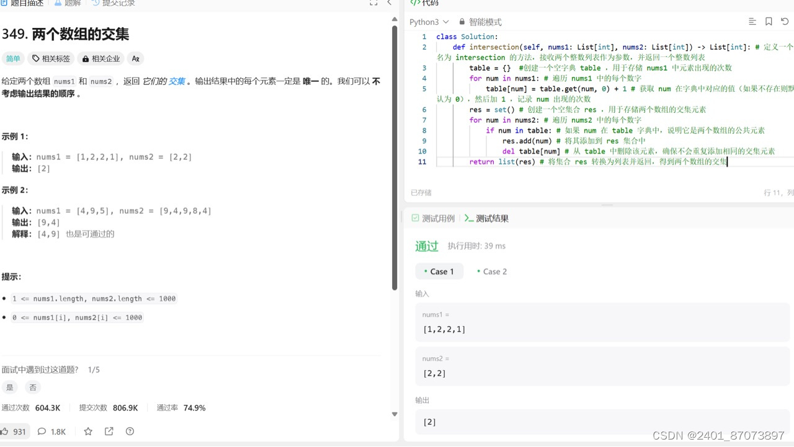The width and height of the screenshot is (794, 447).
Task: Click the 输出 box showing [2]
Action: point(602,422)
